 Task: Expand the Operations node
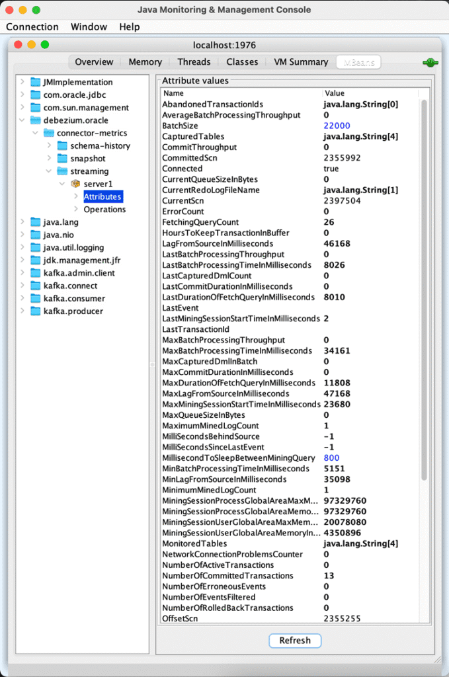pos(76,209)
